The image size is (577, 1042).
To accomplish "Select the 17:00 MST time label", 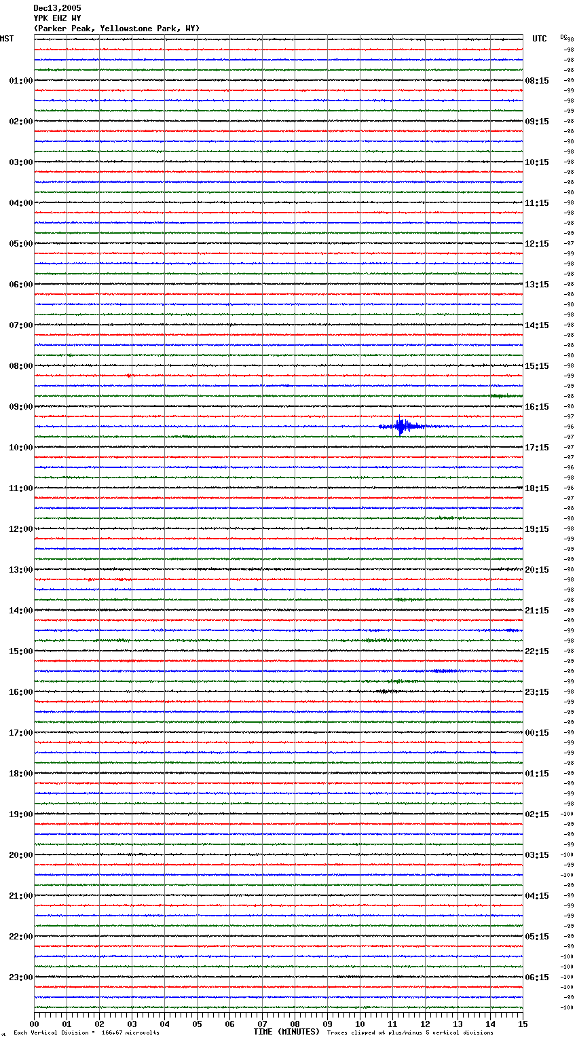I will coord(20,733).
